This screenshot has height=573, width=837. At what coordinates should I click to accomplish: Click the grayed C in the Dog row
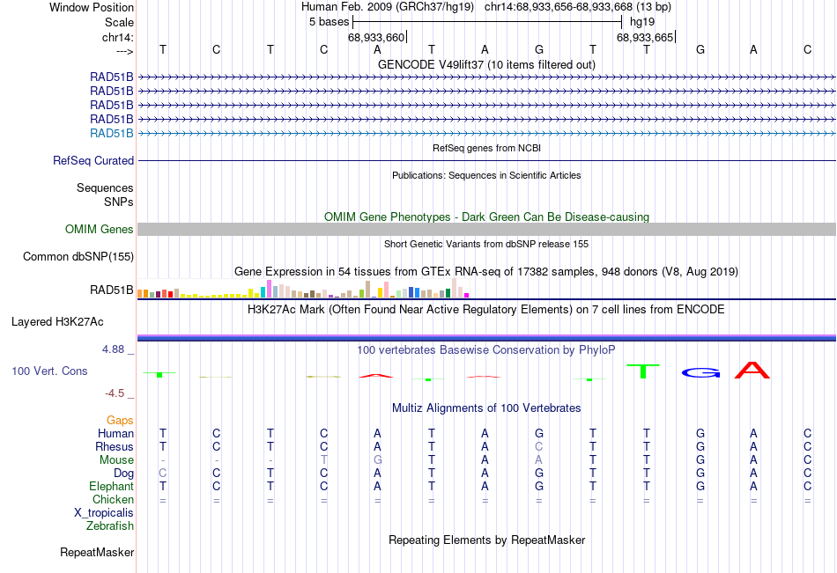[x=163, y=474]
